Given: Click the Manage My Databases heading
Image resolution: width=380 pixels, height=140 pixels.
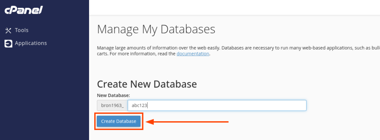Looking at the screenshot, I should pyautogui.click(x=156, y=29).
